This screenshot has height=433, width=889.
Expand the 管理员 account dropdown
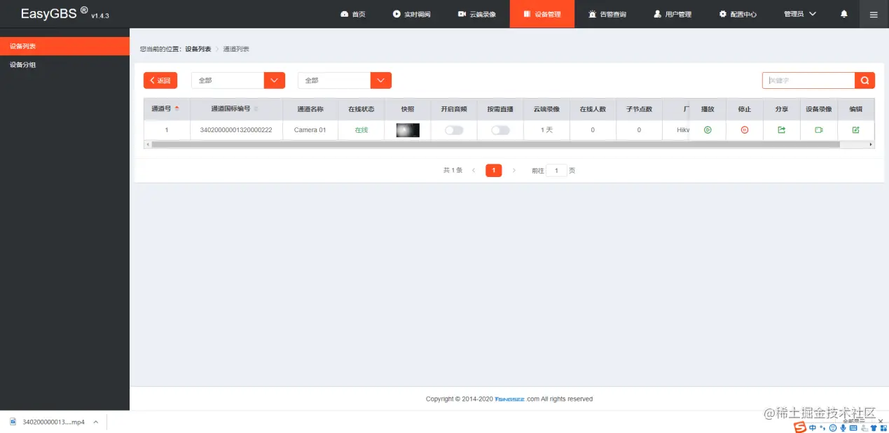pyautogui.click(x=800, y=14)
